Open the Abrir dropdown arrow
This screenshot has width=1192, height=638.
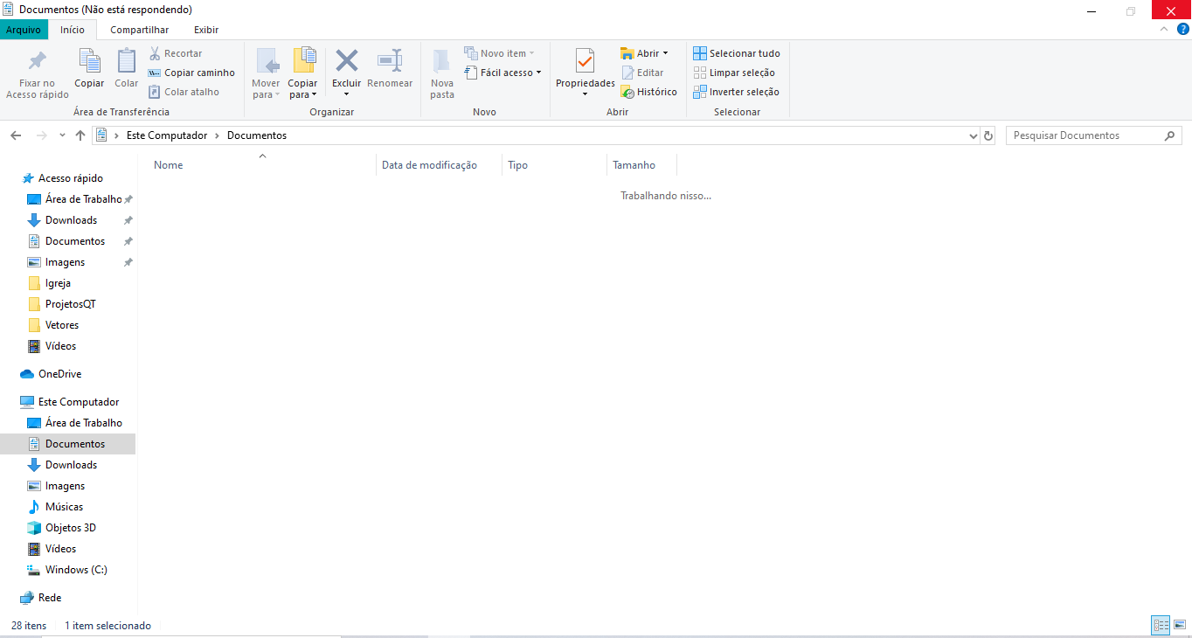click(665, 53)
